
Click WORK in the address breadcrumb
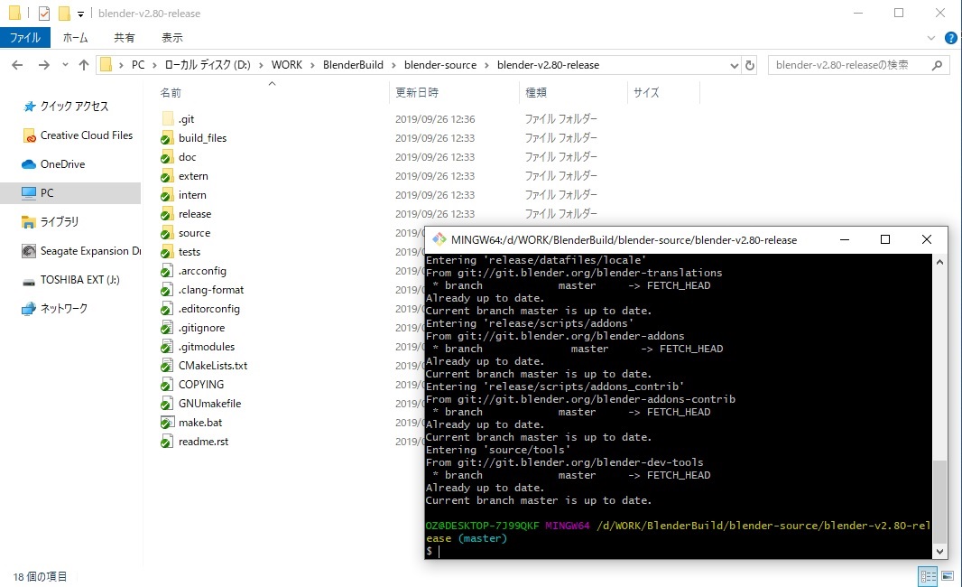286,65
